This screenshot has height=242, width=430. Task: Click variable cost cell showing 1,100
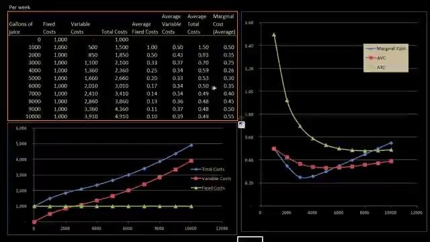(x=91, y=63)
